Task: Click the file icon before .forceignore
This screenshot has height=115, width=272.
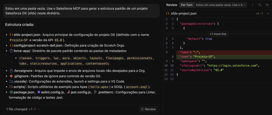Action: 11,71
